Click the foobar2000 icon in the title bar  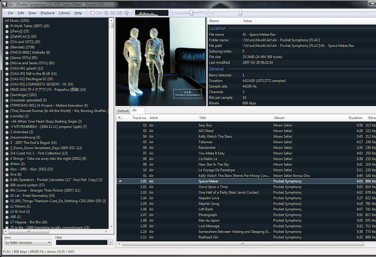coord(5,5)
